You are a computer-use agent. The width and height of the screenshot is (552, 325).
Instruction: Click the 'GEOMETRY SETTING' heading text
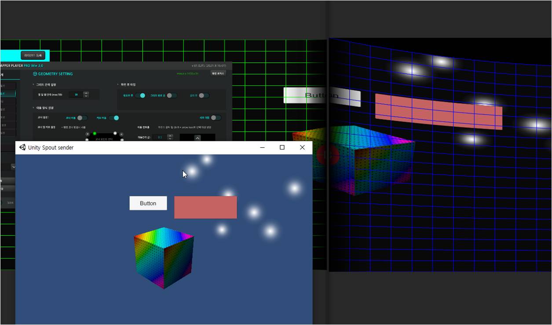[x=55, y=74]
